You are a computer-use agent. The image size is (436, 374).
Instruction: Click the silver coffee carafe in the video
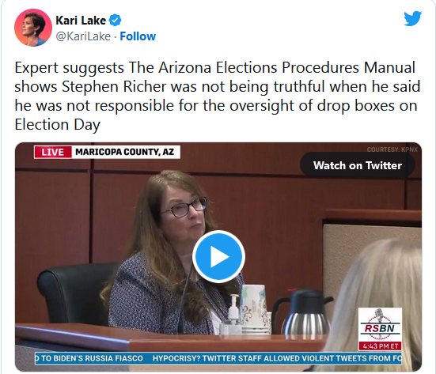click(304, 312)
